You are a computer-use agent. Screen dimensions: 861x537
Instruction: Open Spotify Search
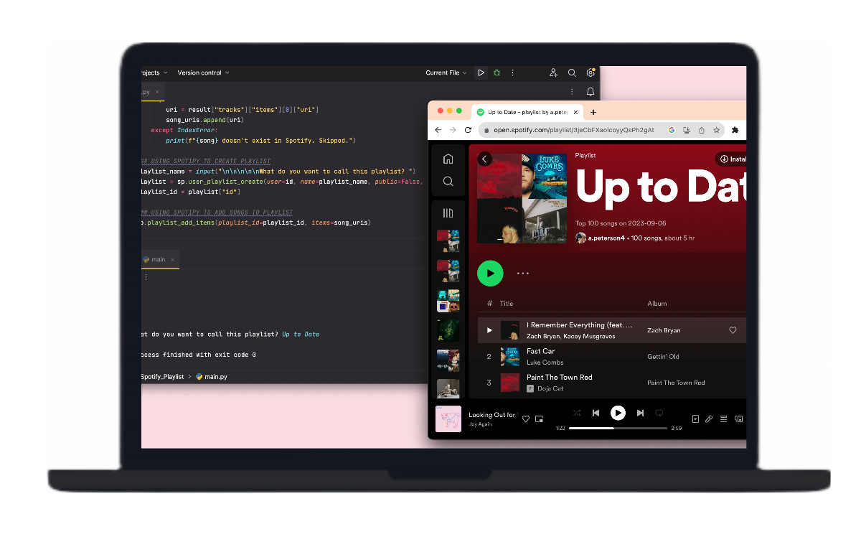448,182
